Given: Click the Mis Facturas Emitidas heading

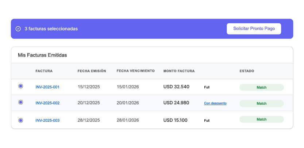Looking at the screenshot, I should click(42, 55).
